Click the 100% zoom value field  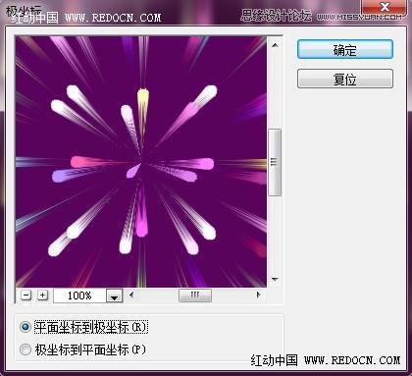[x=79, y=295]
